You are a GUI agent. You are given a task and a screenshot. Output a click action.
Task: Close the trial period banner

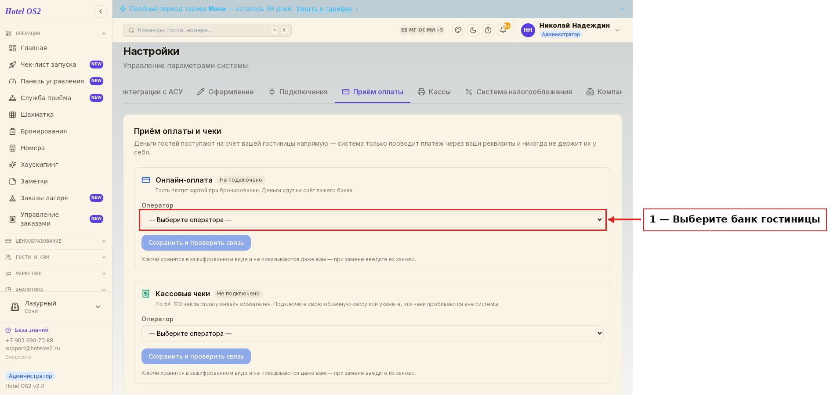click(623, 9)
